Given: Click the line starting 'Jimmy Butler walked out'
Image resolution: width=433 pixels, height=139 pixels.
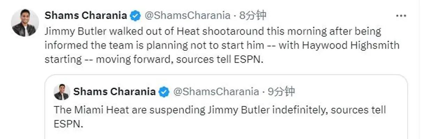Looking at the screenshot, I should [x=213, y=31].
